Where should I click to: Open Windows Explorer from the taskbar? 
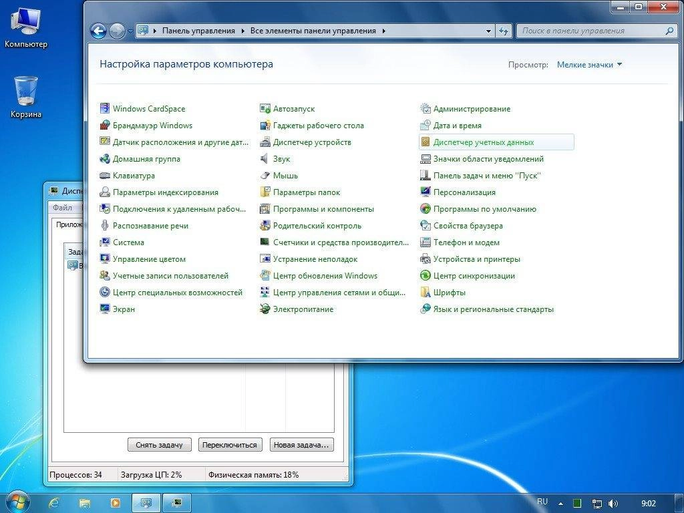pos(85,503)
